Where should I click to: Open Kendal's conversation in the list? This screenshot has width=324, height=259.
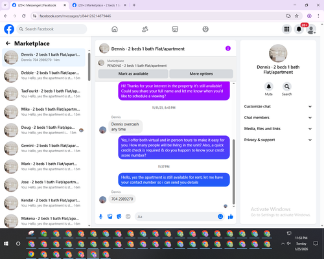43,203
